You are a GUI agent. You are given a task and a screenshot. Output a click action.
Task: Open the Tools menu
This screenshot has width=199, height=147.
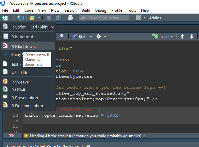[132, 10]
